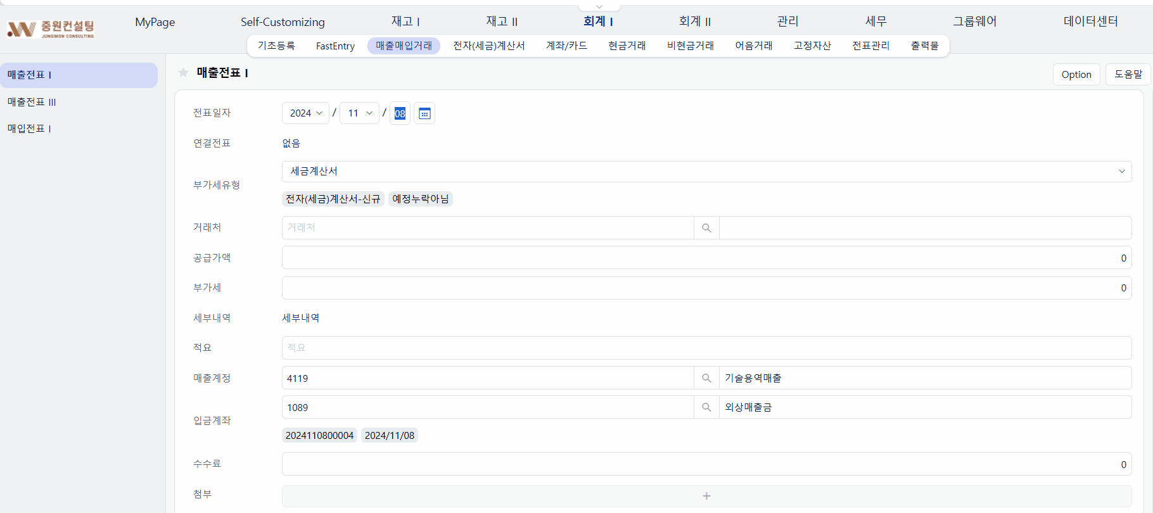The height and width of the screenshot is (513, 1153).
Task: Click the 2024110800004 voucher number tag
Action: coord(319,435)
